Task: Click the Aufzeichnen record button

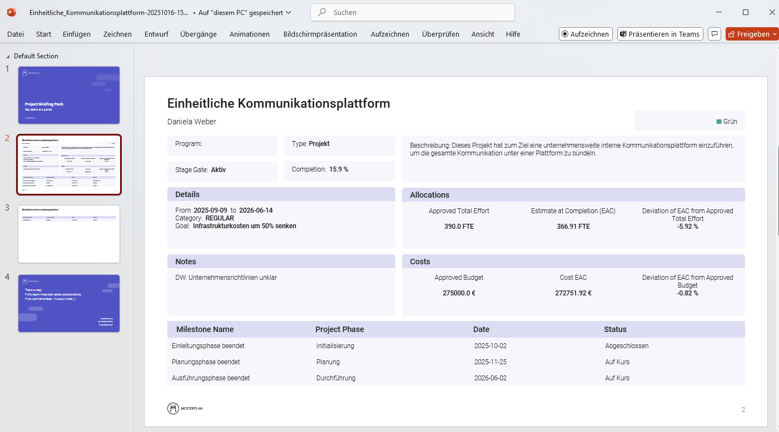Action: (586, 34)
